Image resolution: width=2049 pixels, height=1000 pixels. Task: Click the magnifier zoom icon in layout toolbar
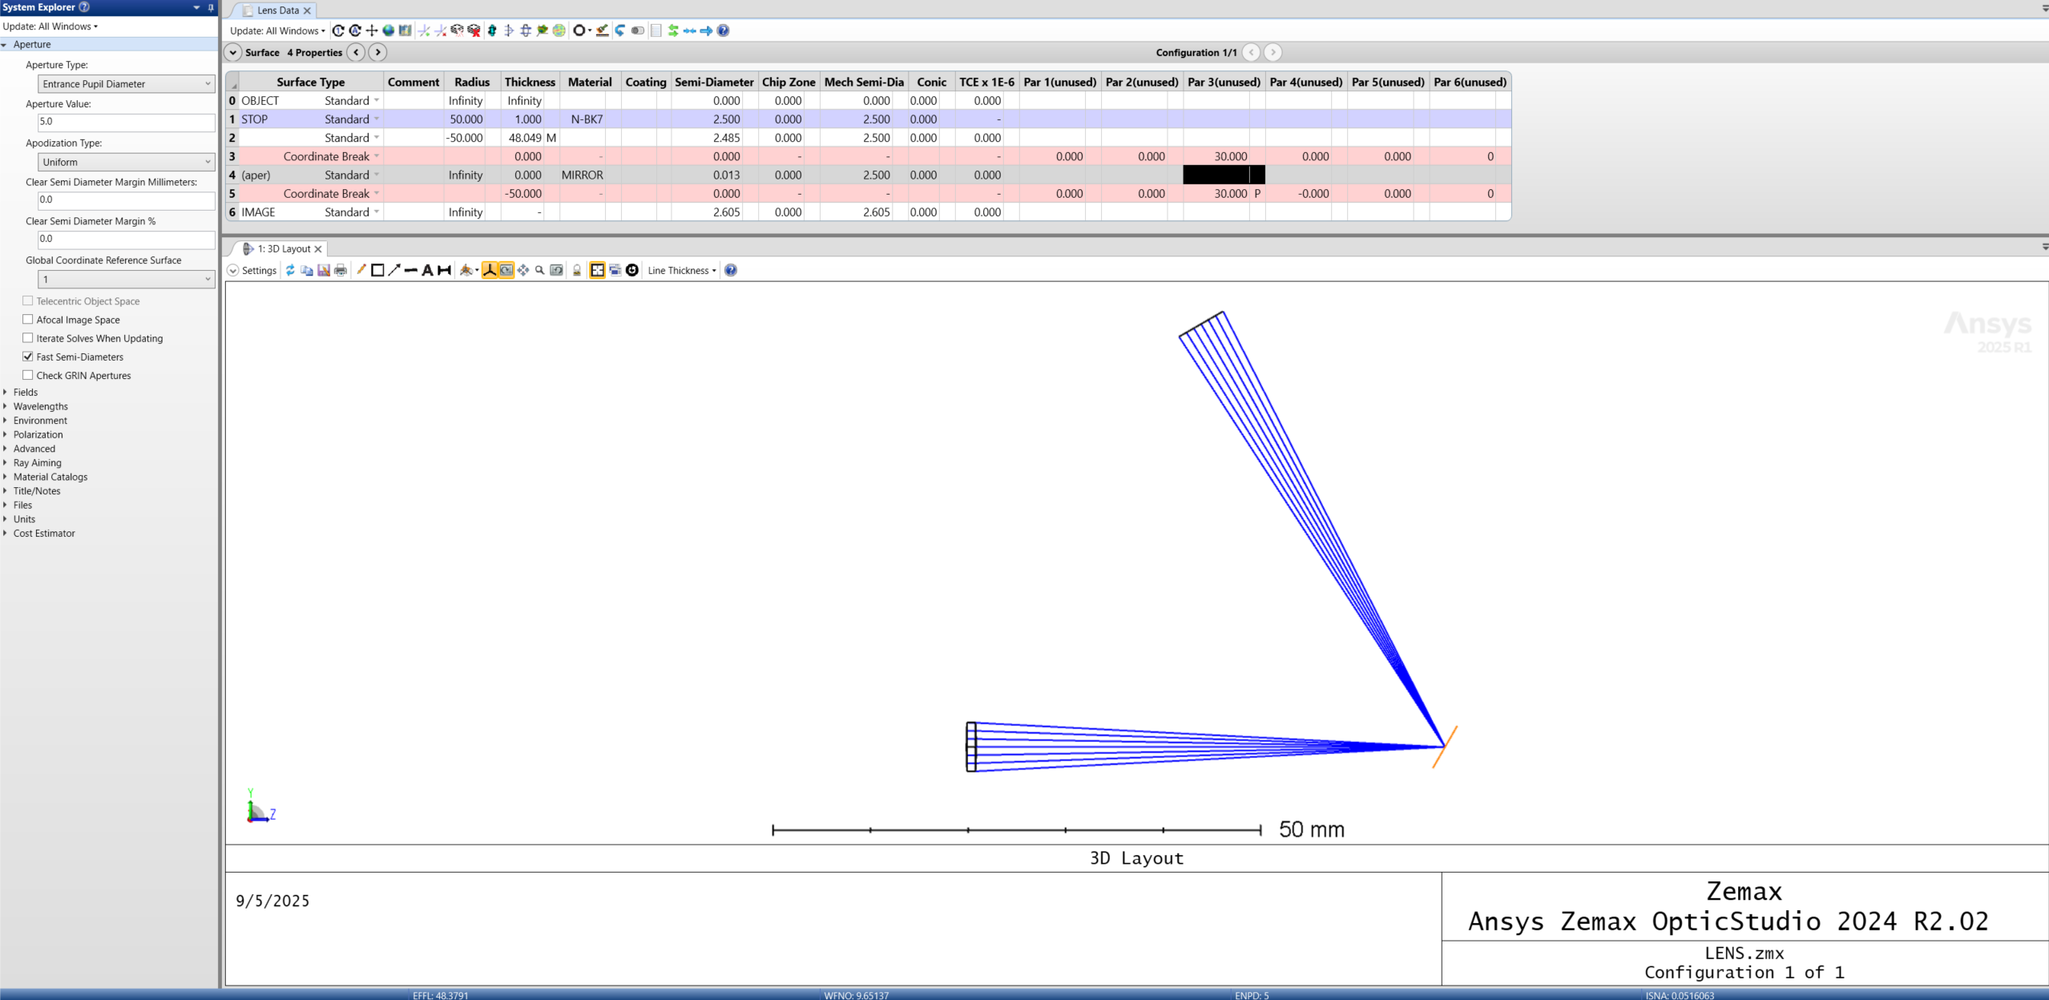click(539, 270)
